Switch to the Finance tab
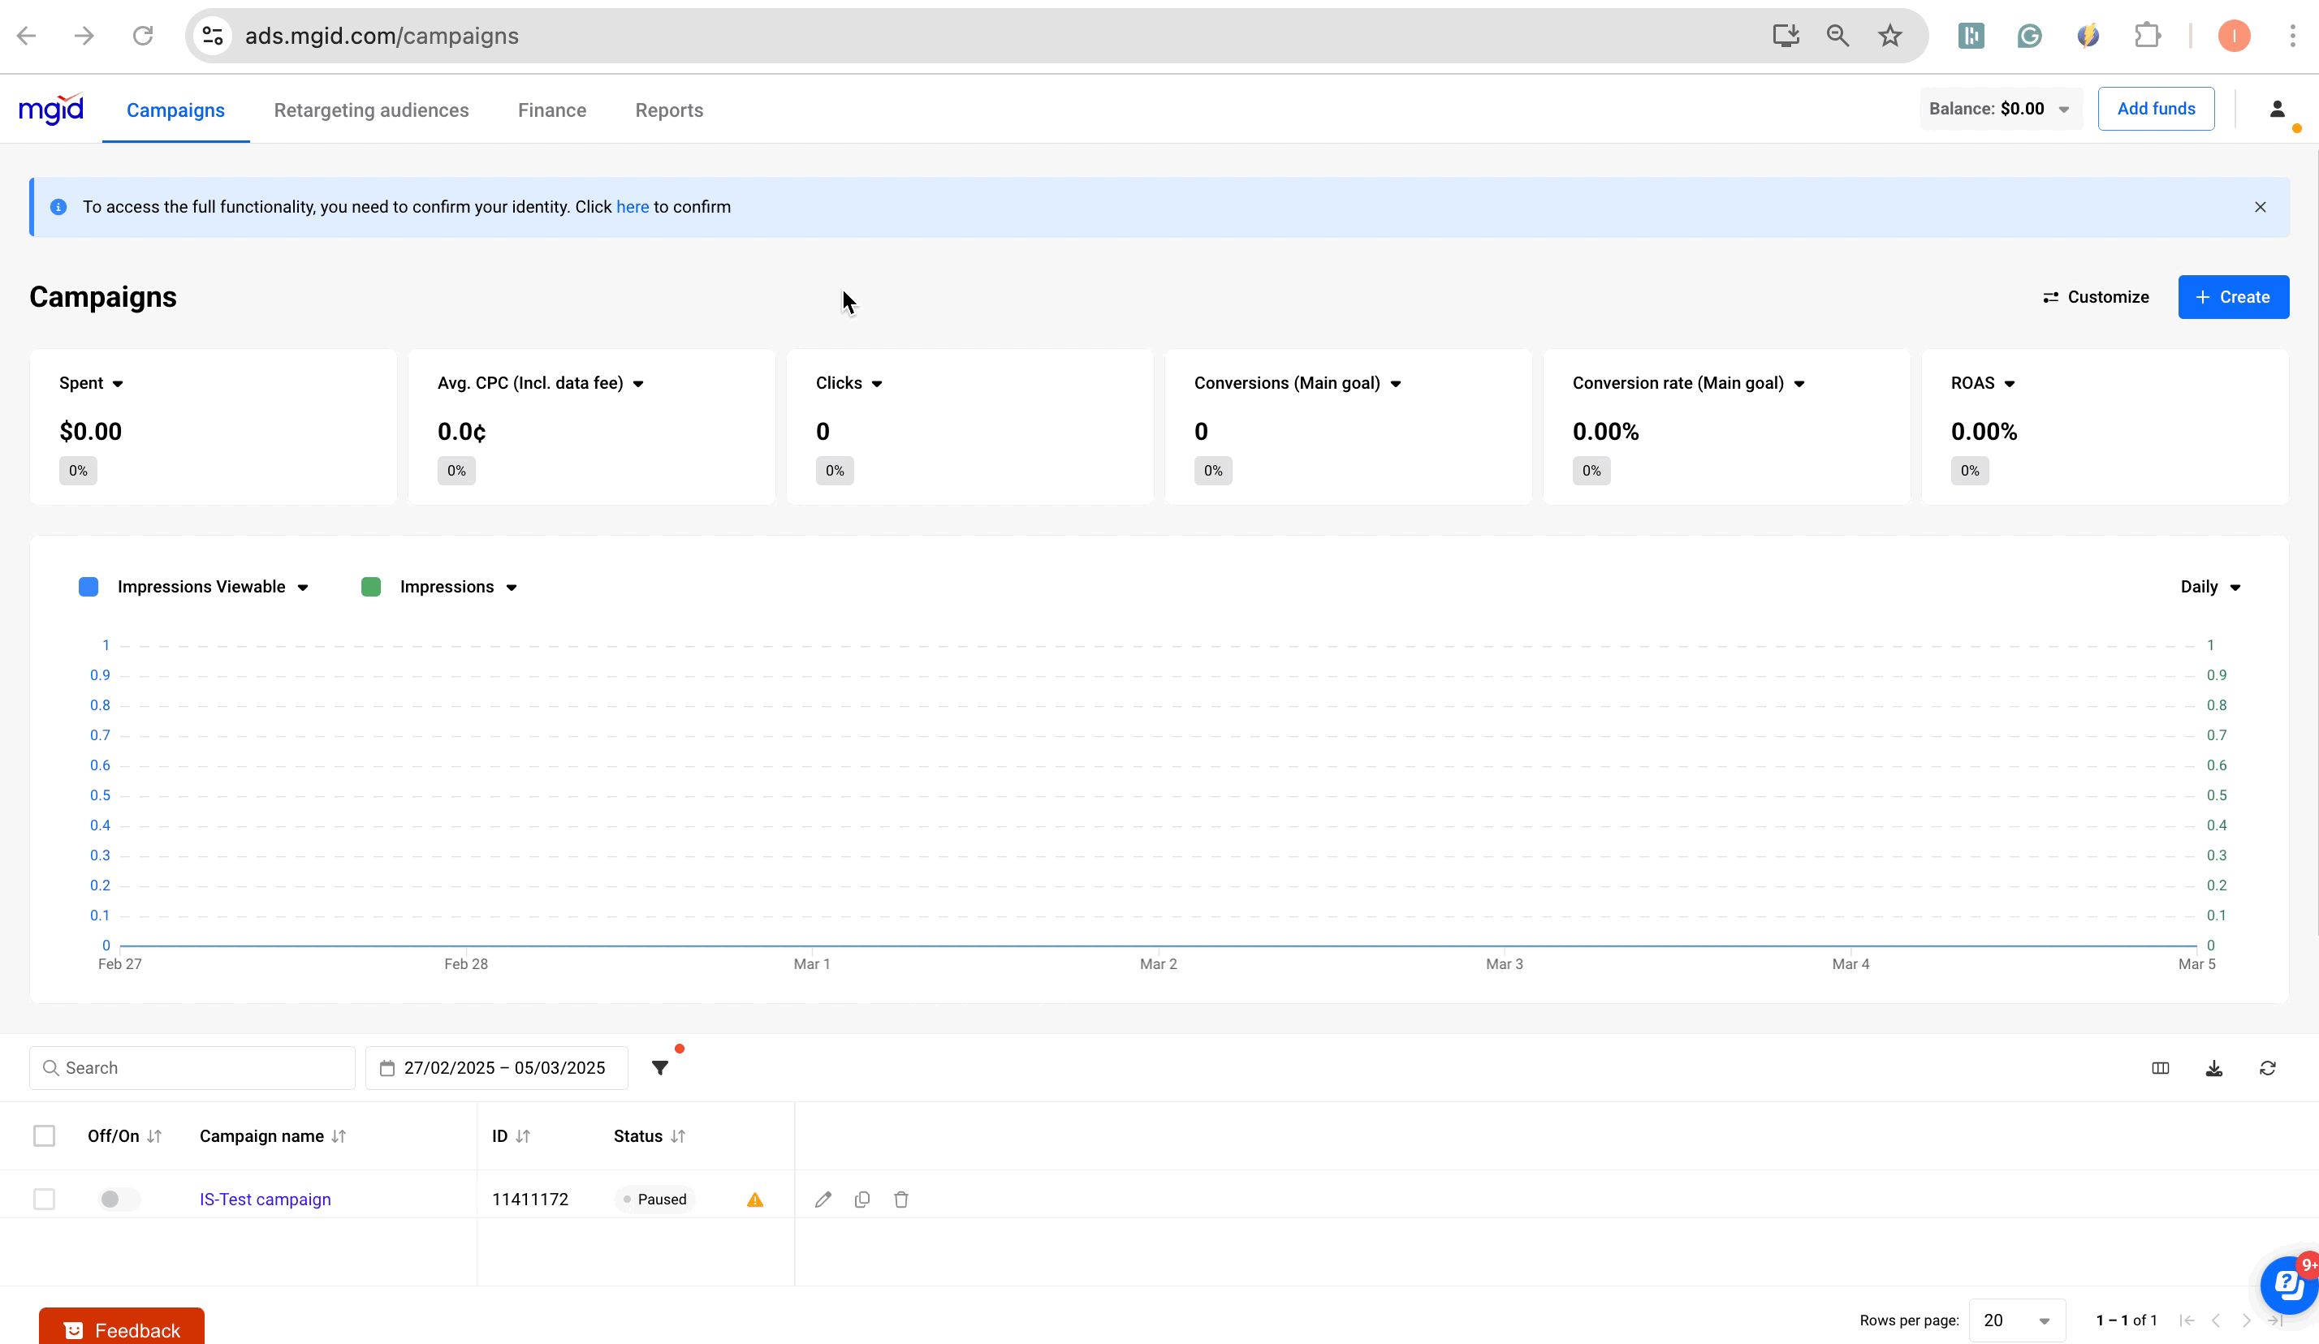The width and height of the screenshot is (2319, 1344). click(x=551, y=110)
